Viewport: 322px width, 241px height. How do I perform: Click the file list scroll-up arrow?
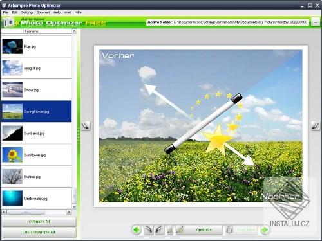coord(74,31)
